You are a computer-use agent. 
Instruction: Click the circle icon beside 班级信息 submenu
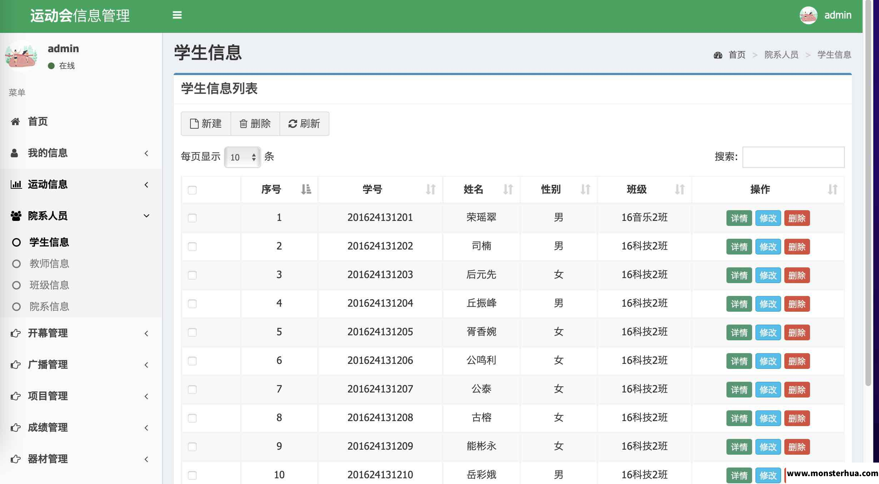16,285
